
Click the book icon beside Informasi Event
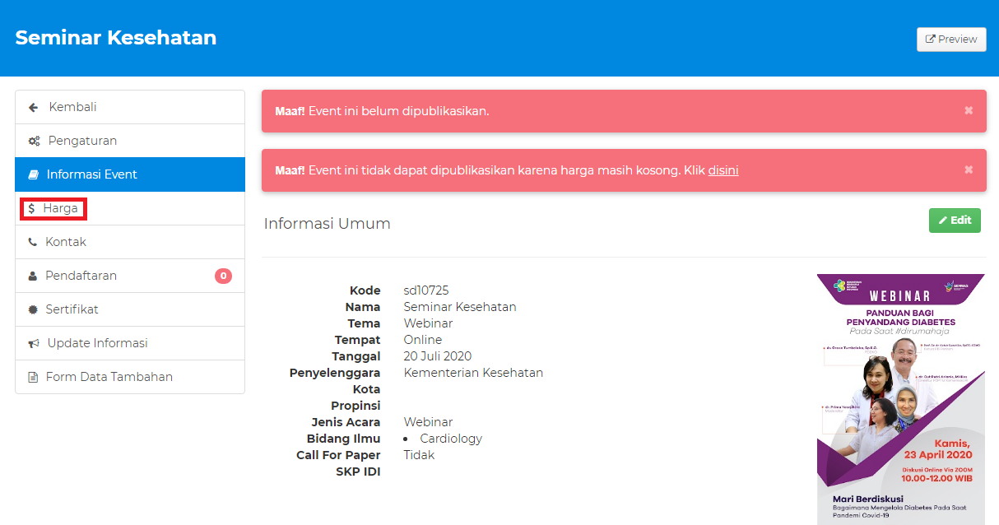pyautogui.click(x=33, y=174)
